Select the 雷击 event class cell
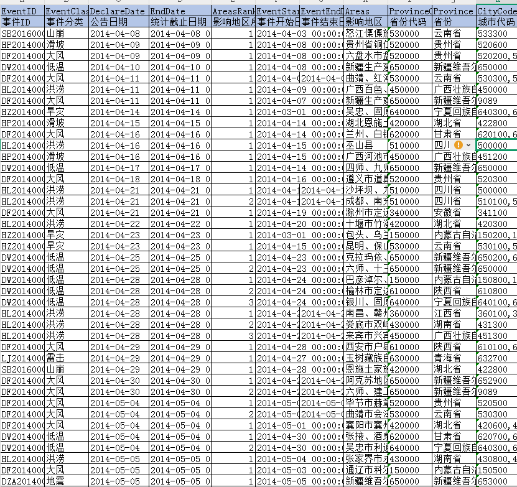The height and width of the screenshot is (487, 517). (x=67, y=358)
